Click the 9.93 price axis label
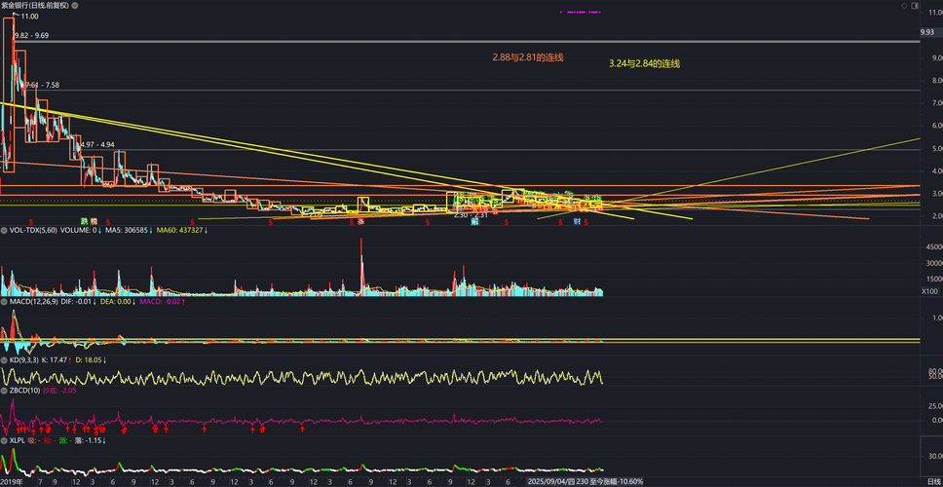943x487 pixels. 928,32
